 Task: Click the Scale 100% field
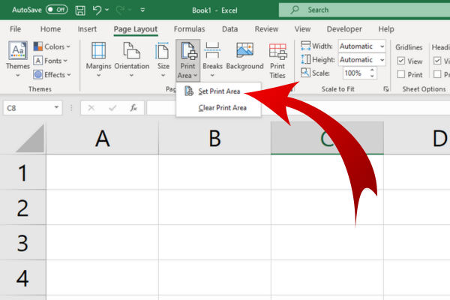(355, 73)
